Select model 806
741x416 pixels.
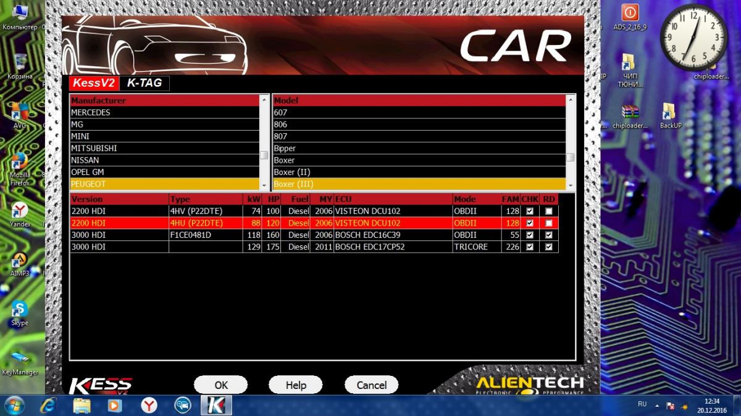(x=419, y=124)
